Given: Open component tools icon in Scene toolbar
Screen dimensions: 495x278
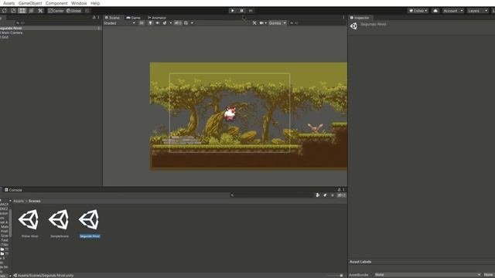Looking at the screenshot, I should pyautogui.click(x=254, y=23).
